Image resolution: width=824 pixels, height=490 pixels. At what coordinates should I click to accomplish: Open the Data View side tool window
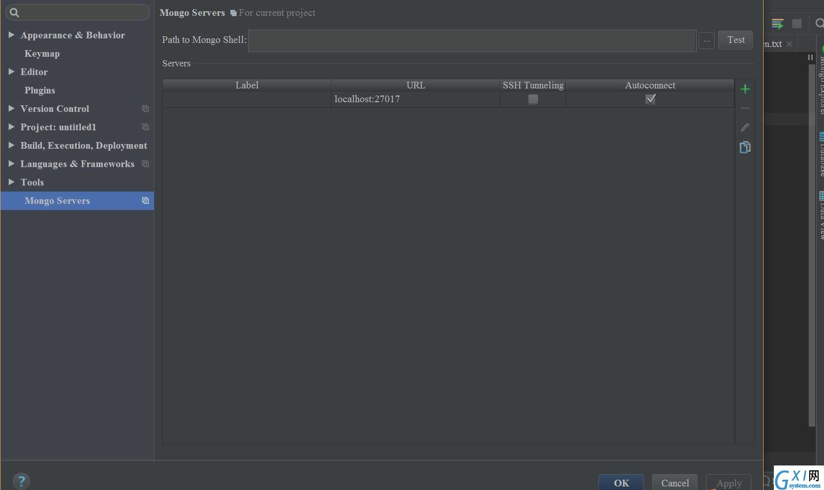pos(821,216)
